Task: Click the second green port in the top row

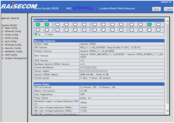Action: tap(47, 24)
